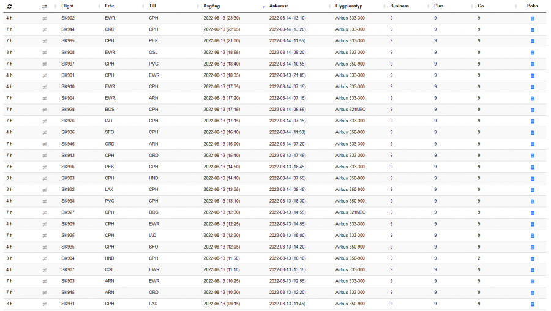
Task: Click the booking icon for SK984
Action: pyautogui.click(x=532, y=258)
